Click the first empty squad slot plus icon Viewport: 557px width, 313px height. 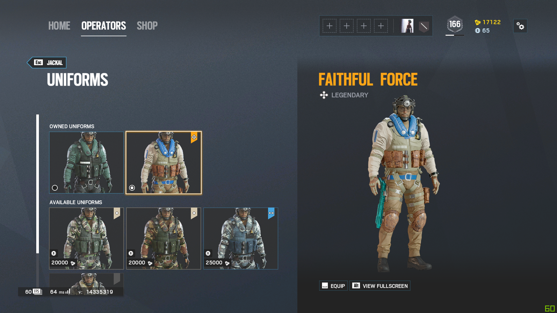[330, 26]
